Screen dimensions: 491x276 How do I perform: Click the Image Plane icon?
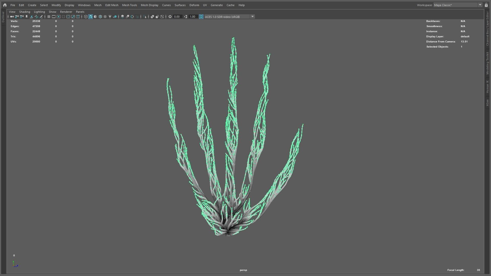coord(31,17)
